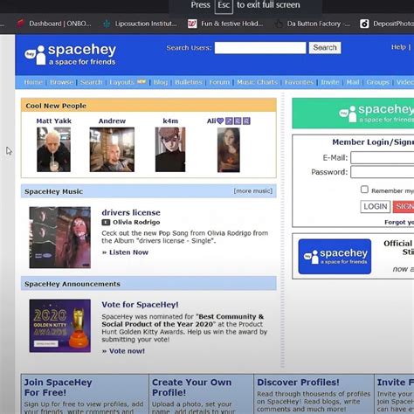The width and height of the screenshot is (414, 414).
Task: Open the Browse navigation item
Action: click(x=61, y=82)
